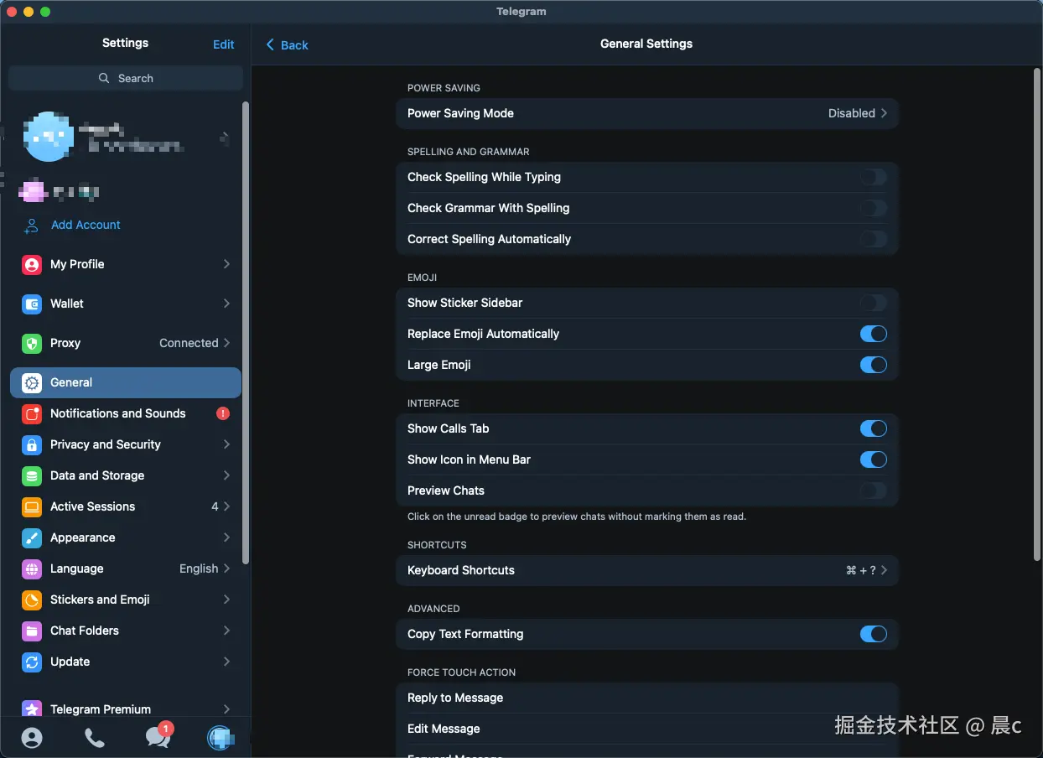
Task: Expand Chat Folders chevron
Action: point(226,631)
